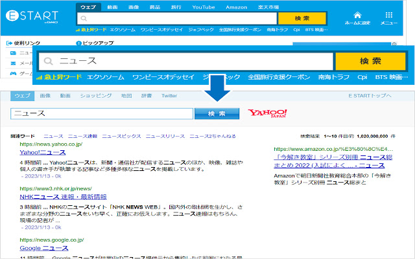
Task: Open the NHKニュース 速報・最新情報 result
Action: point(63,196)
